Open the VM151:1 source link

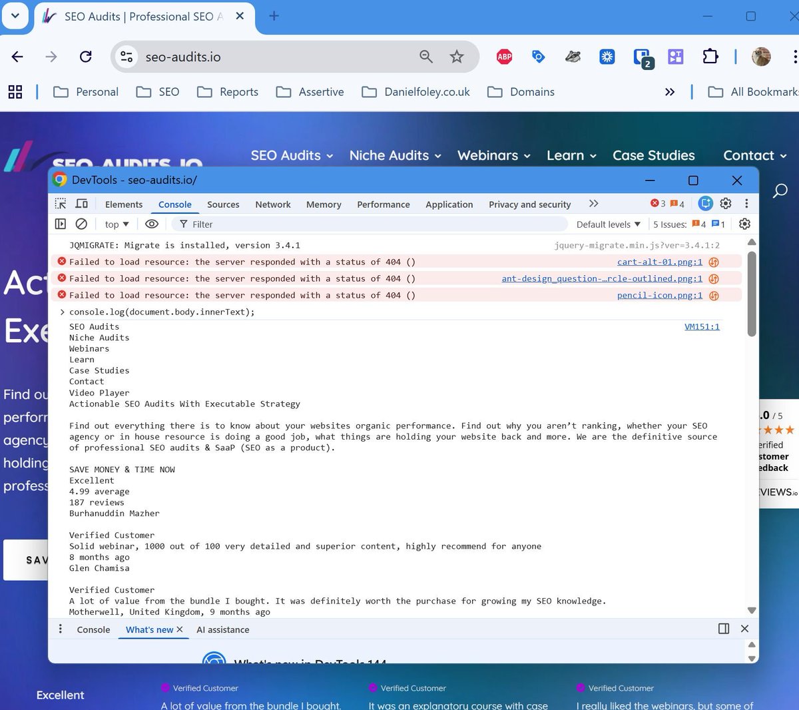coord(702,326)
